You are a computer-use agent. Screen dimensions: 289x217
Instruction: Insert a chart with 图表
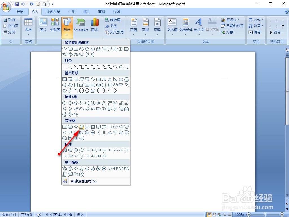tap(95, 25)
